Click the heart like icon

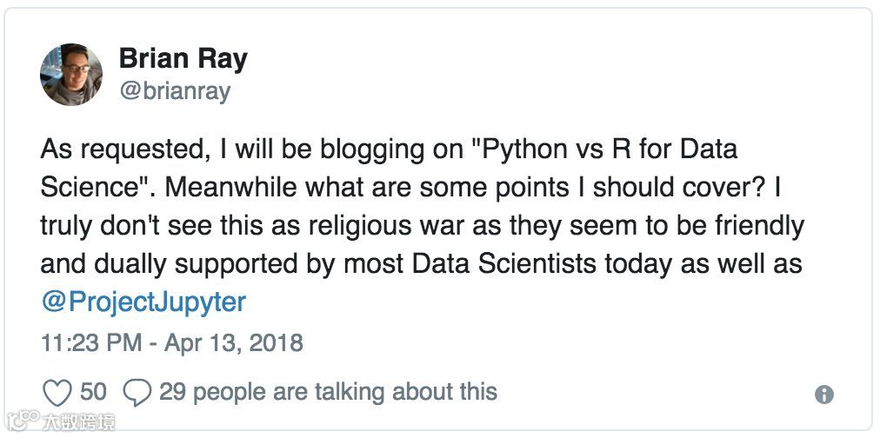coord(57,393)
